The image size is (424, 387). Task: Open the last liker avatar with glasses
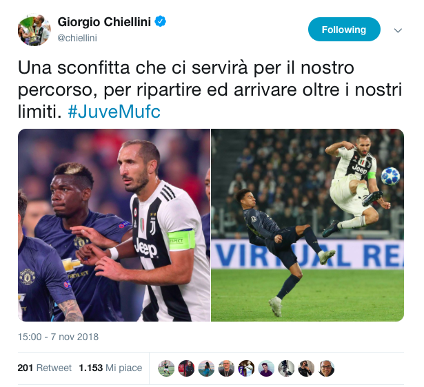326,368
